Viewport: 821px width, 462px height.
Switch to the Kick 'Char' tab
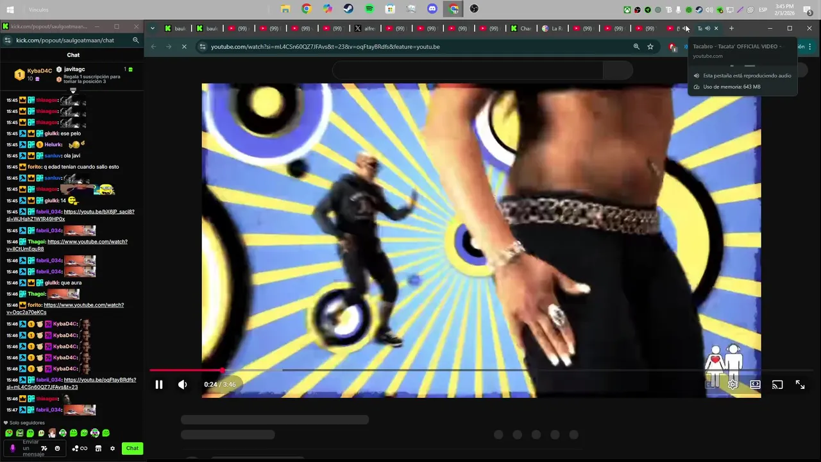pyautogui.click(x=521, y=28)
